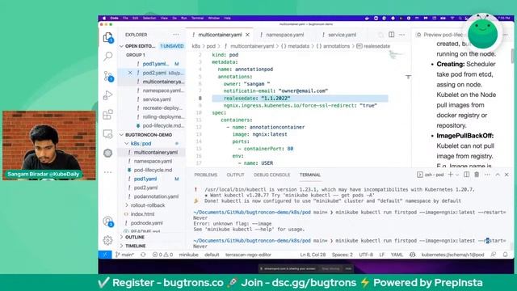517x291 pixels.
Task: Kill terminal with trash icon
Action: pos(477,175)
